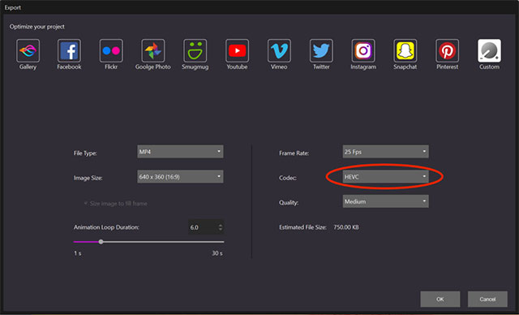Confirm export with the OK button
The width and height of the screenshot is (519, 315).
click(x=440, y=299)
